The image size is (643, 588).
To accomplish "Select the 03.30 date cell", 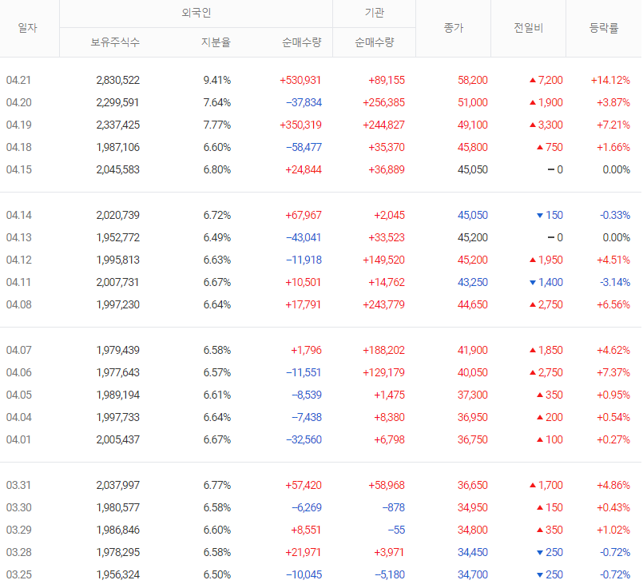I will click(18, 507).
